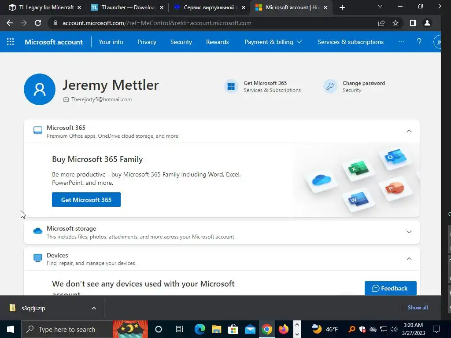Open File Explorer from taskbar
Image resolution: width=451 pixels, height=338 pixels.
[x=217, y=329]
